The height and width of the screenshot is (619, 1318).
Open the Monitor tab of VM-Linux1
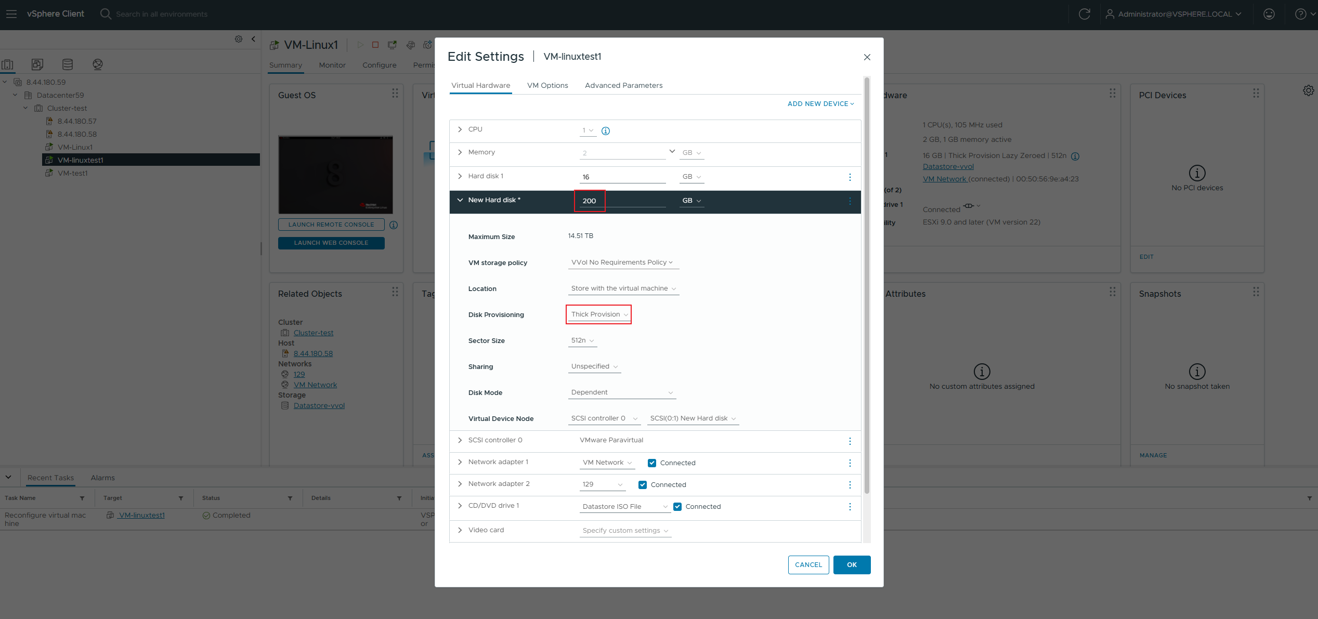pos(332,65)
